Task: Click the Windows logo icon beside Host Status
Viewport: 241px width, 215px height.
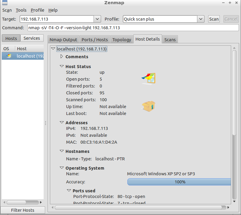Action: (149, 79)
